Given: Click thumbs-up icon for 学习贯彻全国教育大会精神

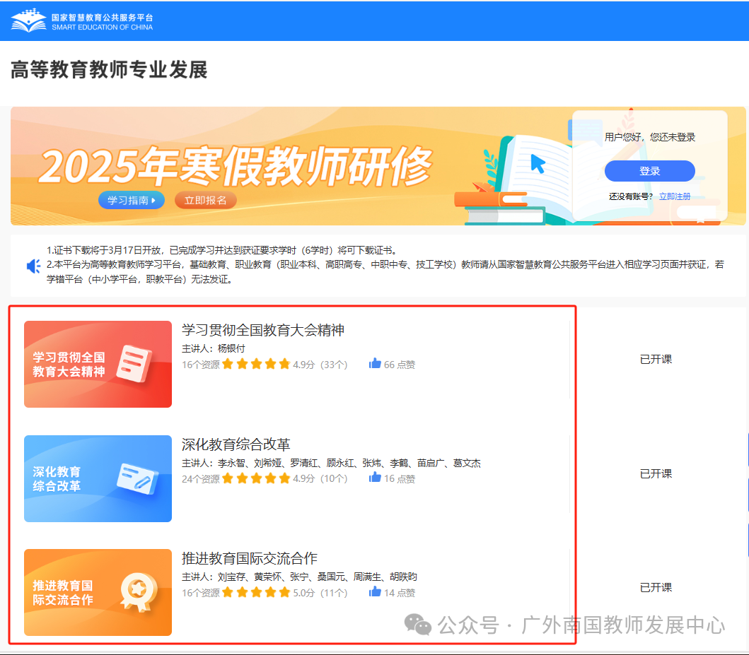Looking at the screenshot, I should [x=375, y=364].
